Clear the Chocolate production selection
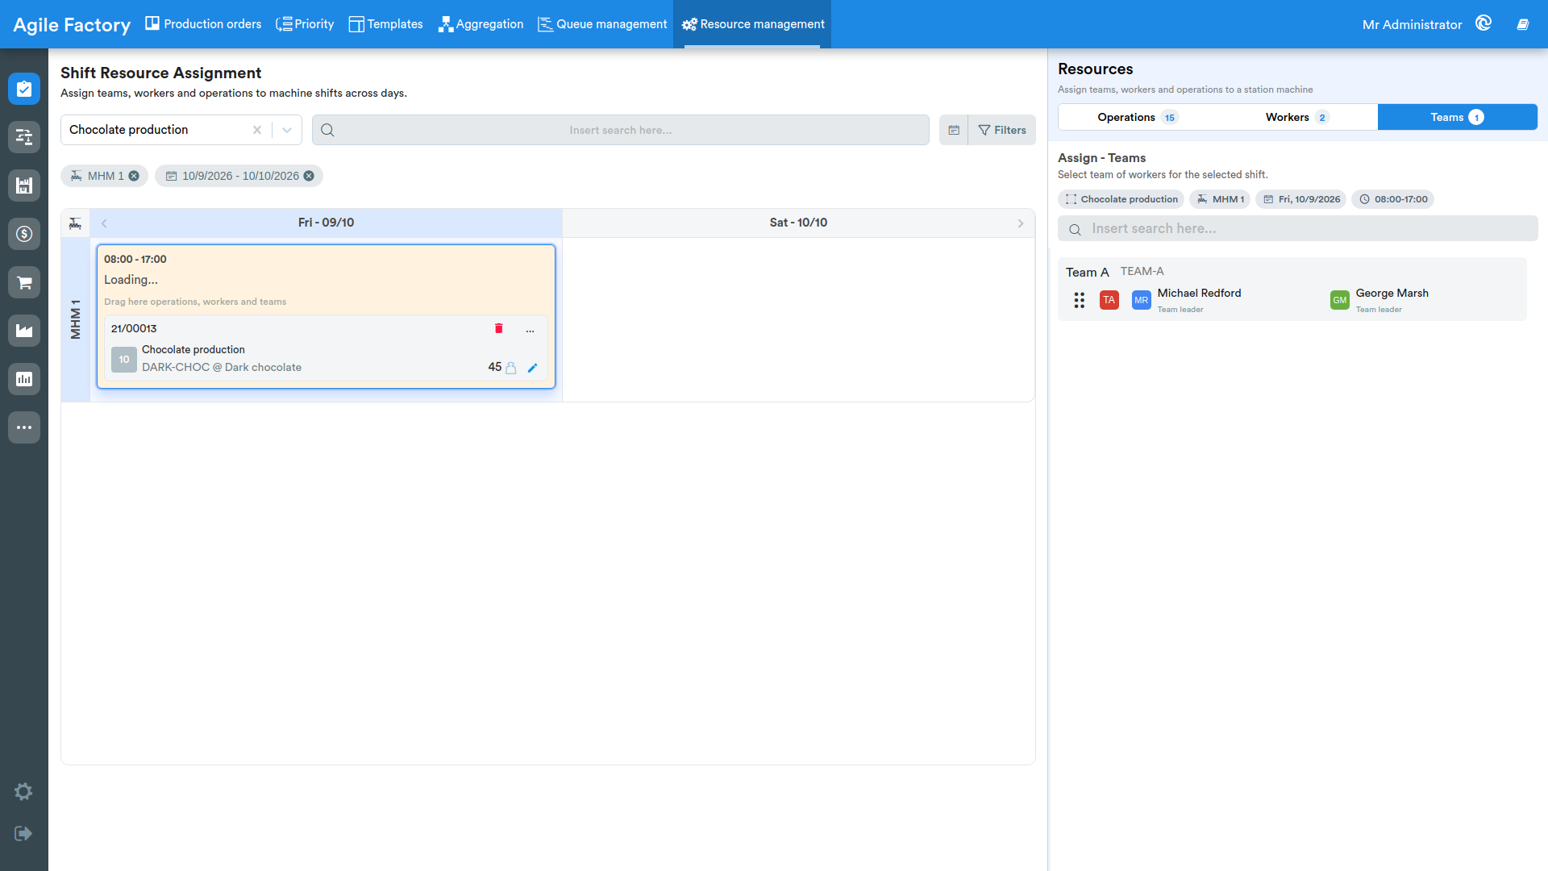 coord(257,130)
